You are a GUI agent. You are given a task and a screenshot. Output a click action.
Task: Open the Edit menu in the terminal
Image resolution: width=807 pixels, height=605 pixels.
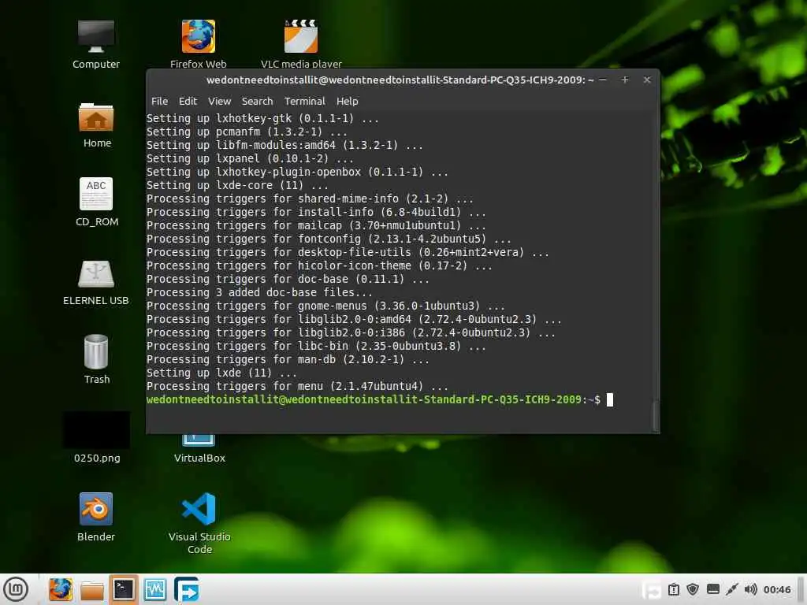[188, 102]
